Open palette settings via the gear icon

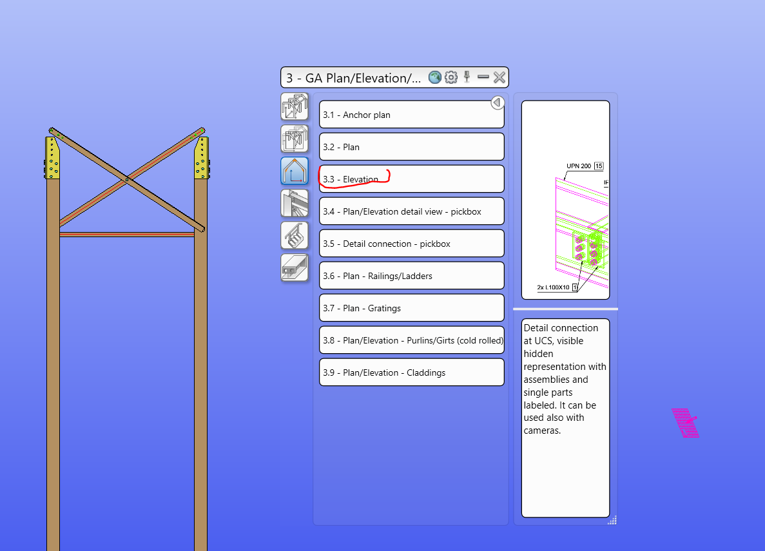(x=450, y=77)
